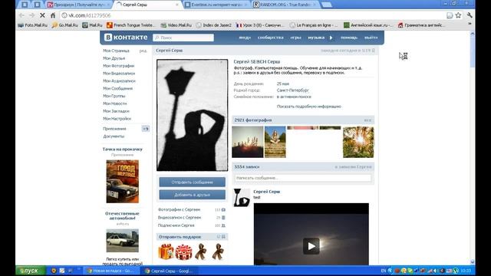
Task: Open Мои Закладки in sidebar
Action: pos(116,111)
